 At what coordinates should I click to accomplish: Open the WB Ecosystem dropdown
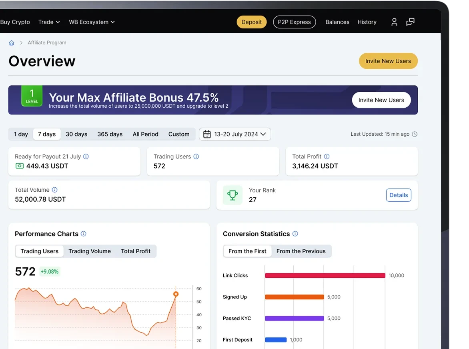coord(92,22)
